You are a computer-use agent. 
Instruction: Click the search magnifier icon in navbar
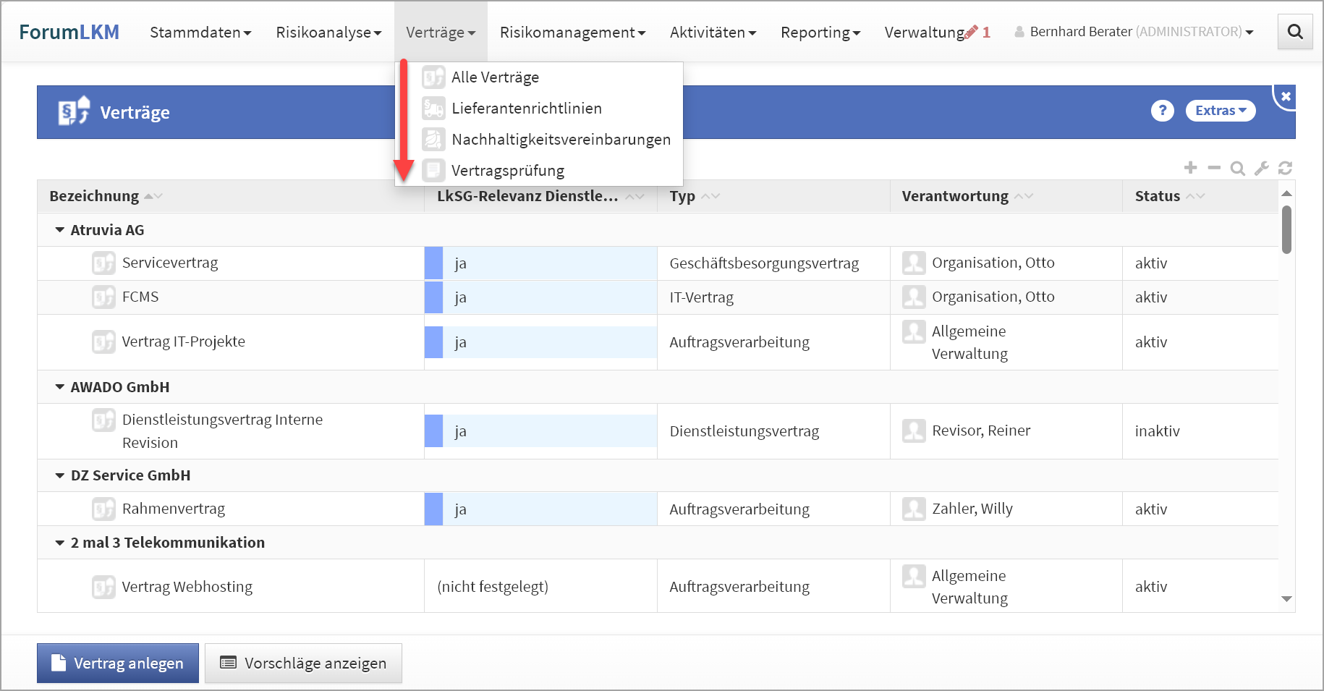[1295, 32]
